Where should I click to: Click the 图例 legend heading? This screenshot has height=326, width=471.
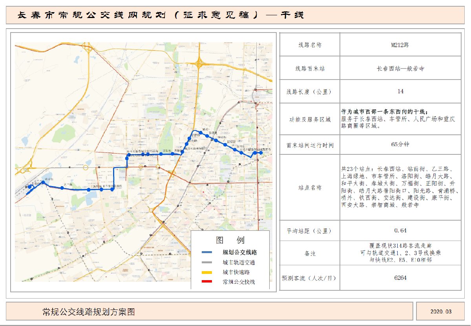(x=230, y=240)
